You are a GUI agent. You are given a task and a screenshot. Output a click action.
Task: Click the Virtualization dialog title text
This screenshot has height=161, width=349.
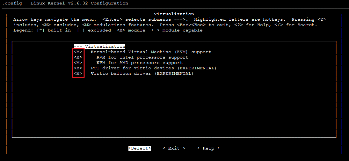(x=174, y=14)
